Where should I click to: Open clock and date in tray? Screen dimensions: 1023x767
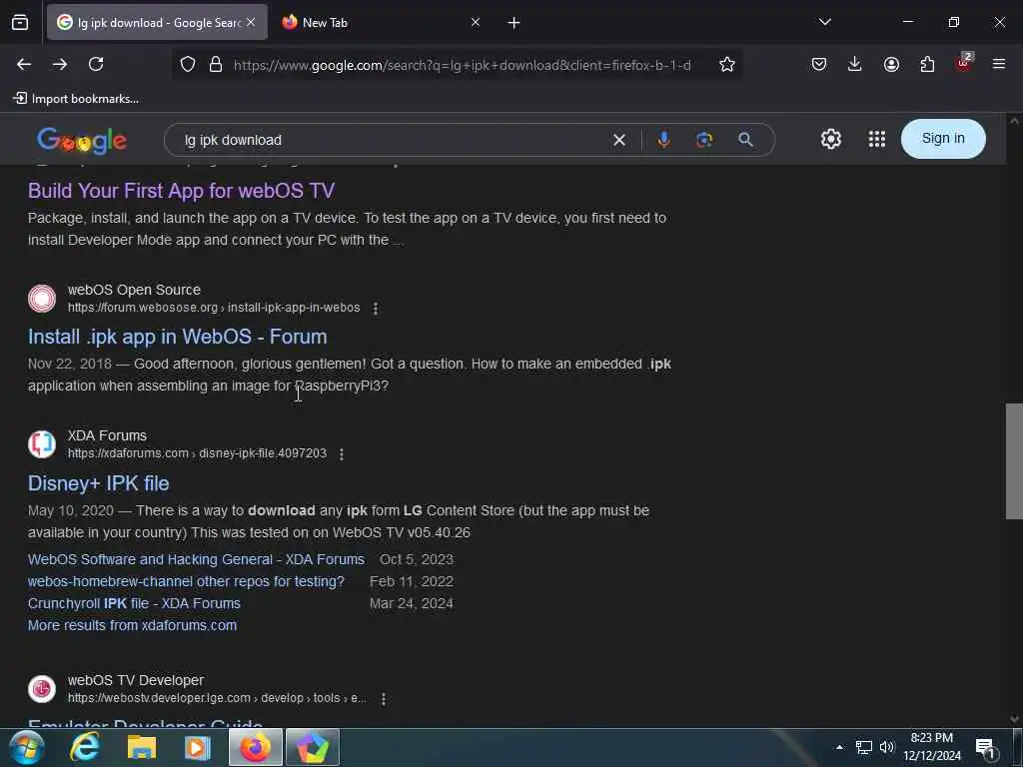(932, 747)
